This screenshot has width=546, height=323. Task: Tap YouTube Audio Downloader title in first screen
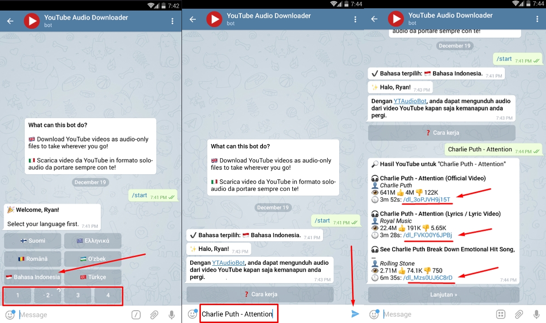86,17
